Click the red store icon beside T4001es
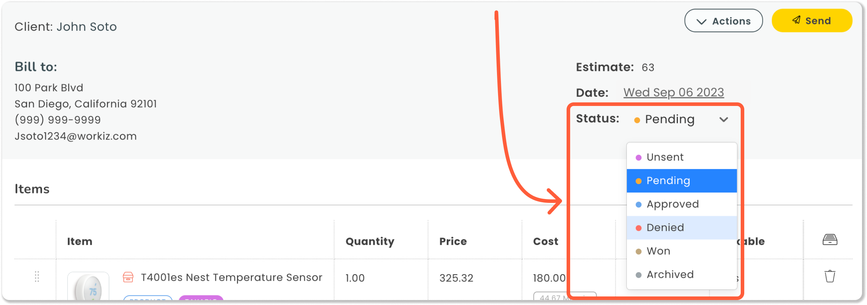The width and height of the screenshot is (867, 305). [x=128, y=277]
